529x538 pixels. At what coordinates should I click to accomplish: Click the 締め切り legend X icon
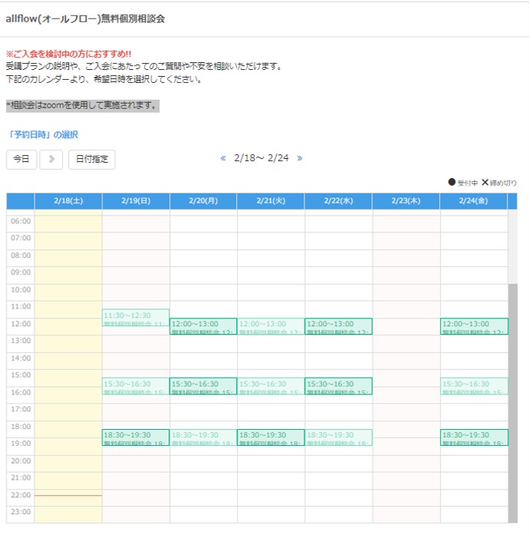click(x=485, y=182)
